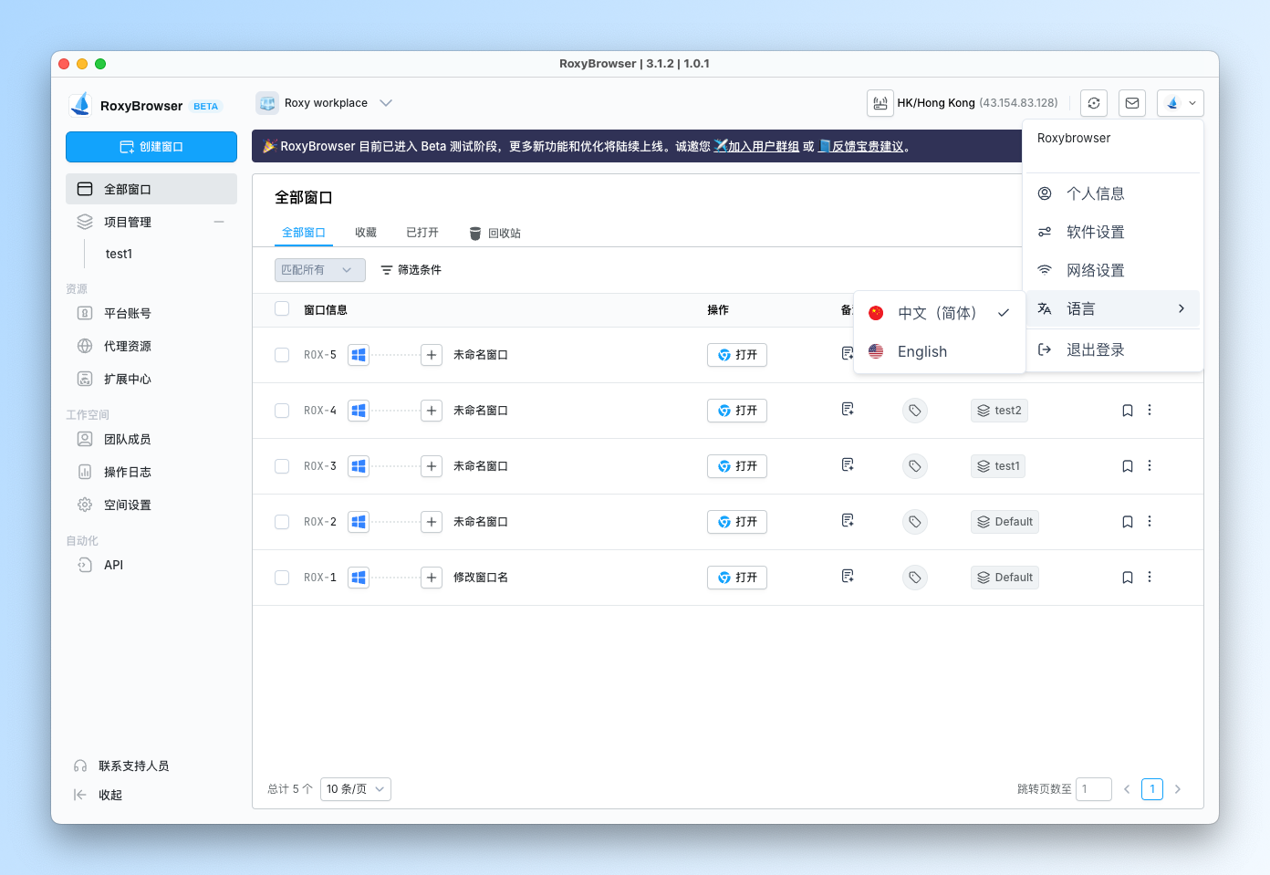Viewport: 1270px width, 875px height.
Task: Select the test1 project in the sidebar
Action: pos(120,254)
